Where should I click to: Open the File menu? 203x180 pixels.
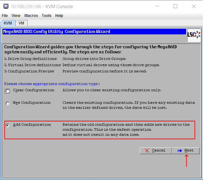click(x=5, y=16)
